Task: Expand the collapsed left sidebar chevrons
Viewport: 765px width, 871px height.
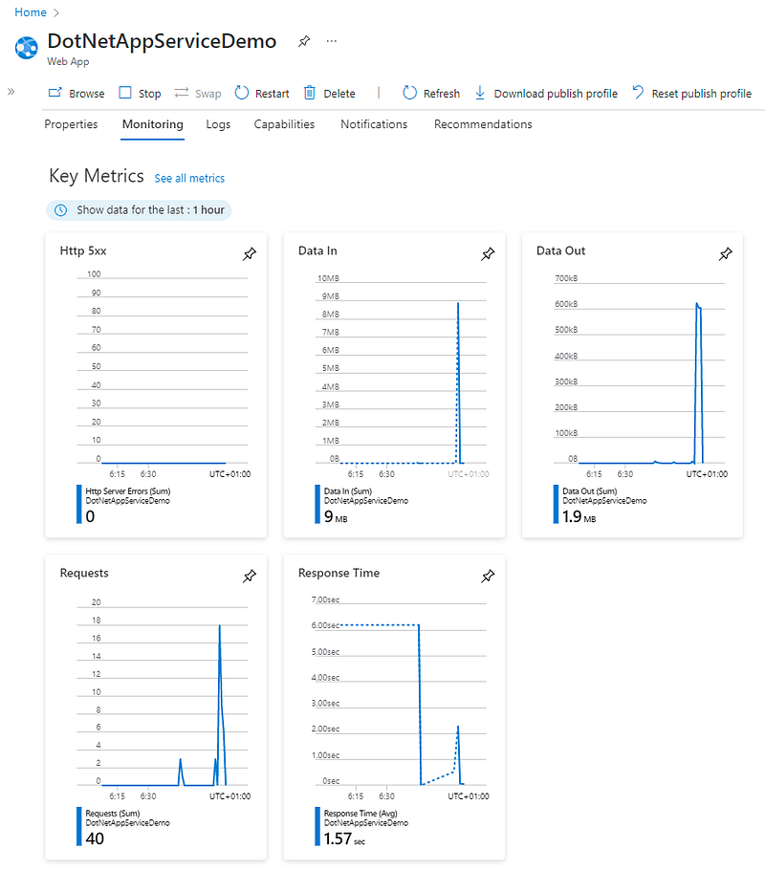Action: 11,92
